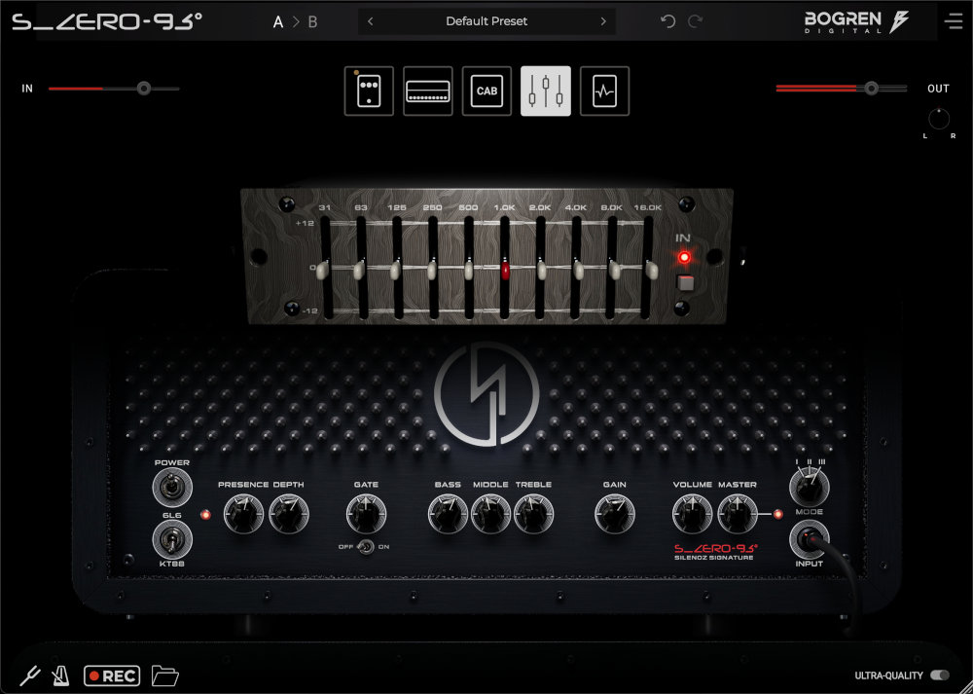The width and height of the screenshot is (973, 694).
Task: Open the metronome icon
Action: coord(61,676)
